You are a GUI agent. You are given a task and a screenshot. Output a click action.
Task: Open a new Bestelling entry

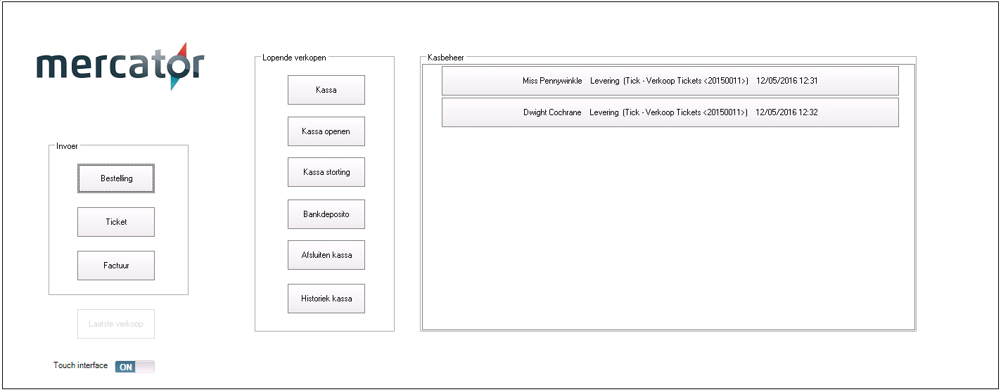pyautogui.click(x=116, y=178)
